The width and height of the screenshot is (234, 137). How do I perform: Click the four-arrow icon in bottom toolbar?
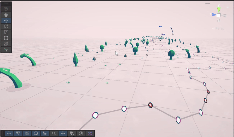point(9,133)
